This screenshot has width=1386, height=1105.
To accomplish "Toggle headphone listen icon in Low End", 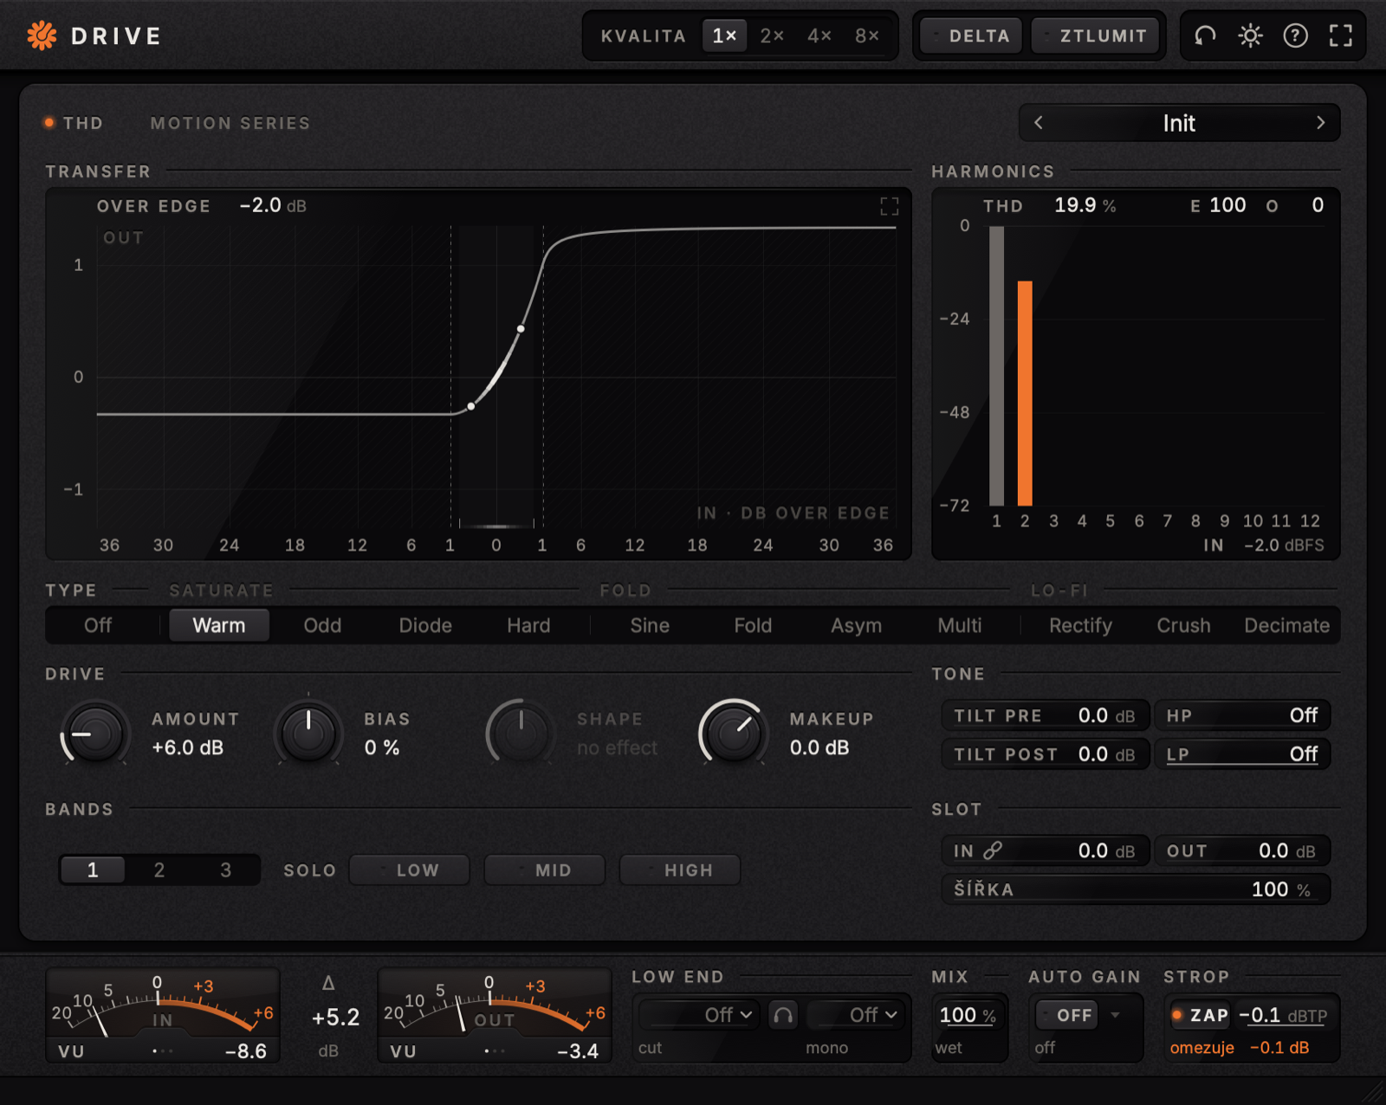I will (783, 1015).
